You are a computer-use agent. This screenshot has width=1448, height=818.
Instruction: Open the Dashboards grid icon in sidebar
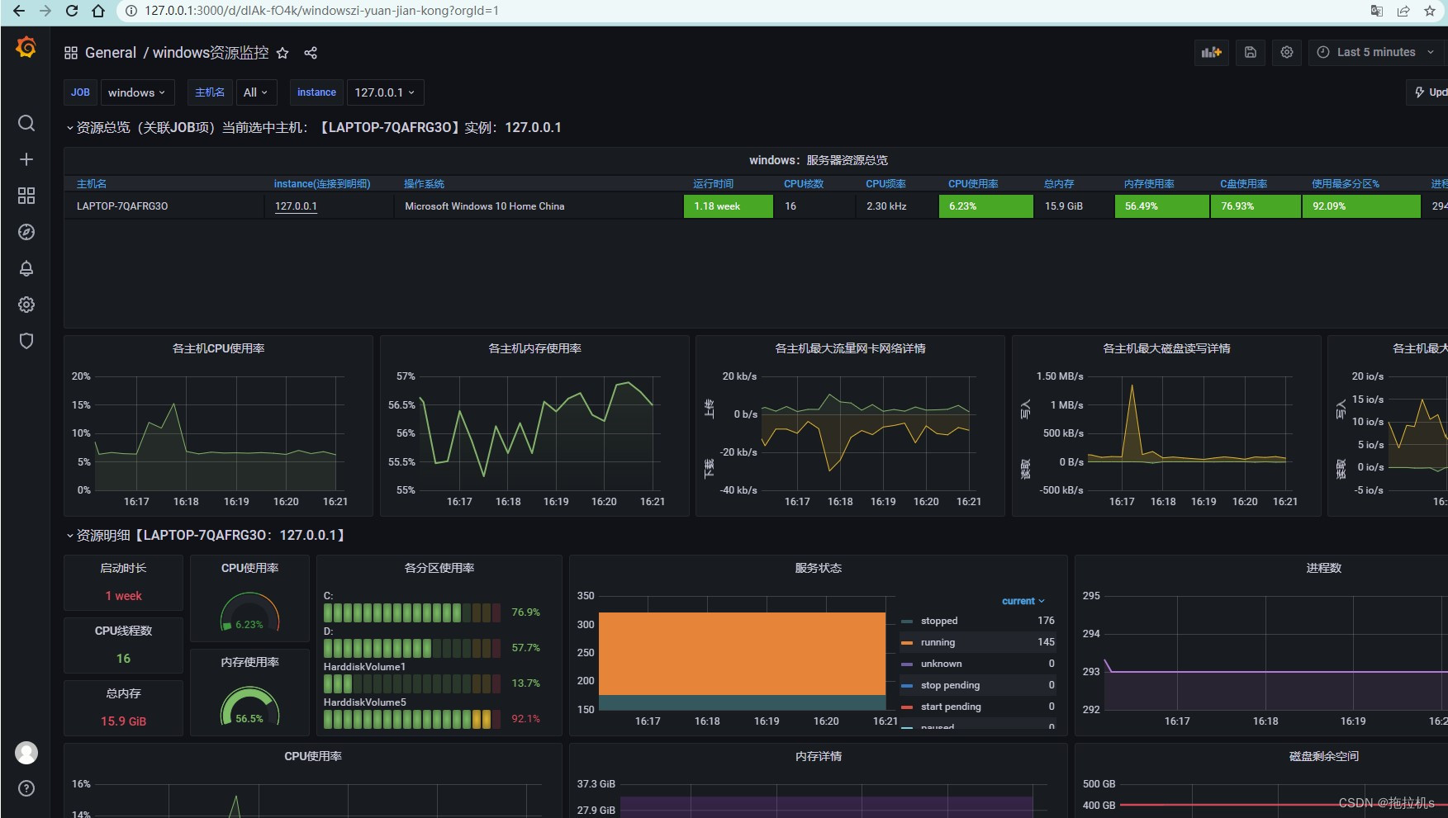click(x=26, y=196)
